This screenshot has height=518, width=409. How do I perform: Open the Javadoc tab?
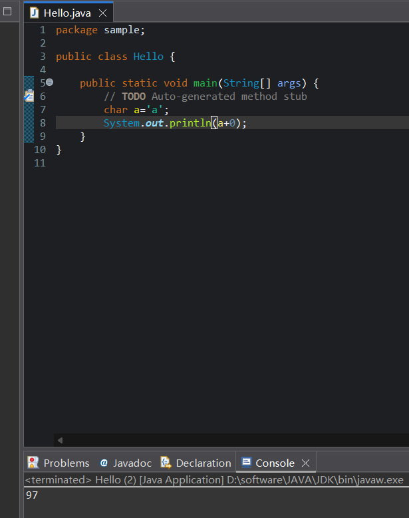tap(126, 463)
